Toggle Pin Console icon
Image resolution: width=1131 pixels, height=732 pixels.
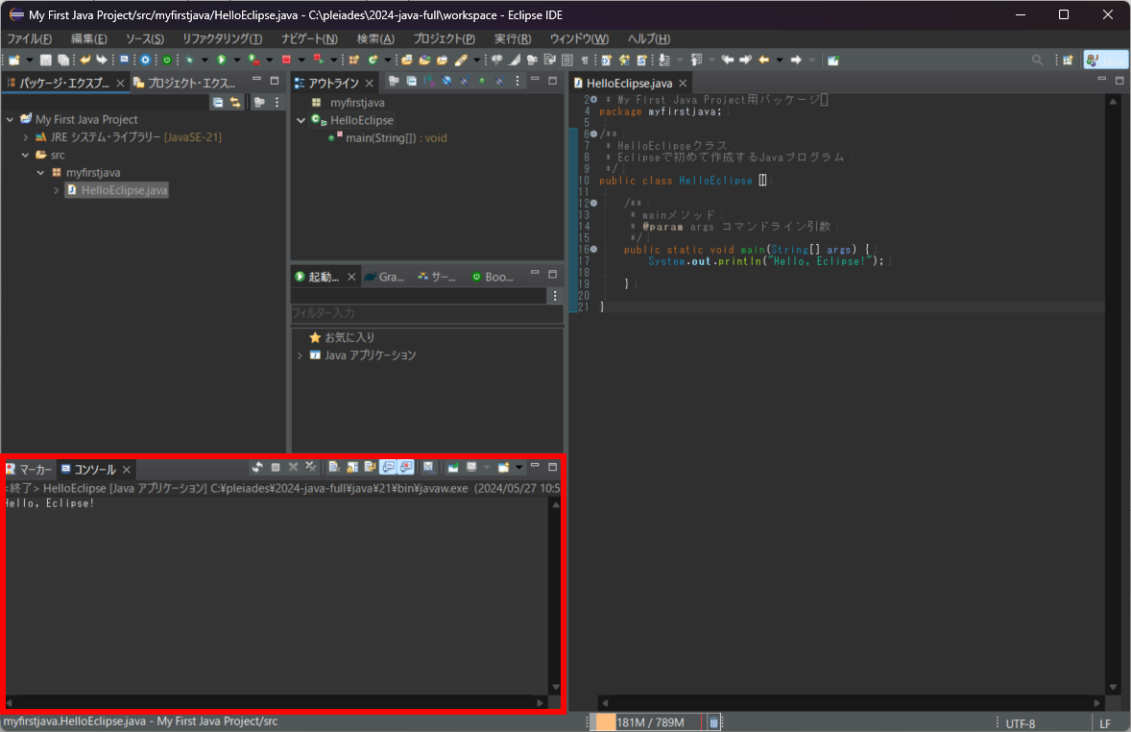click(x=454, y=467)
